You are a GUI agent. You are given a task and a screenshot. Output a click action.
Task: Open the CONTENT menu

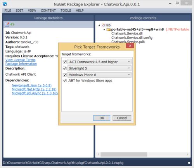click(48, 10)
